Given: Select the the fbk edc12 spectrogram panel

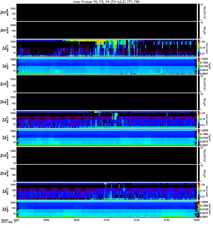Looking at the screenshot, I should click(x=107, y=191).
